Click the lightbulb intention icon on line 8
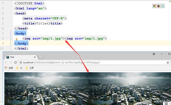The image size is (171, 105). (17, 39)
